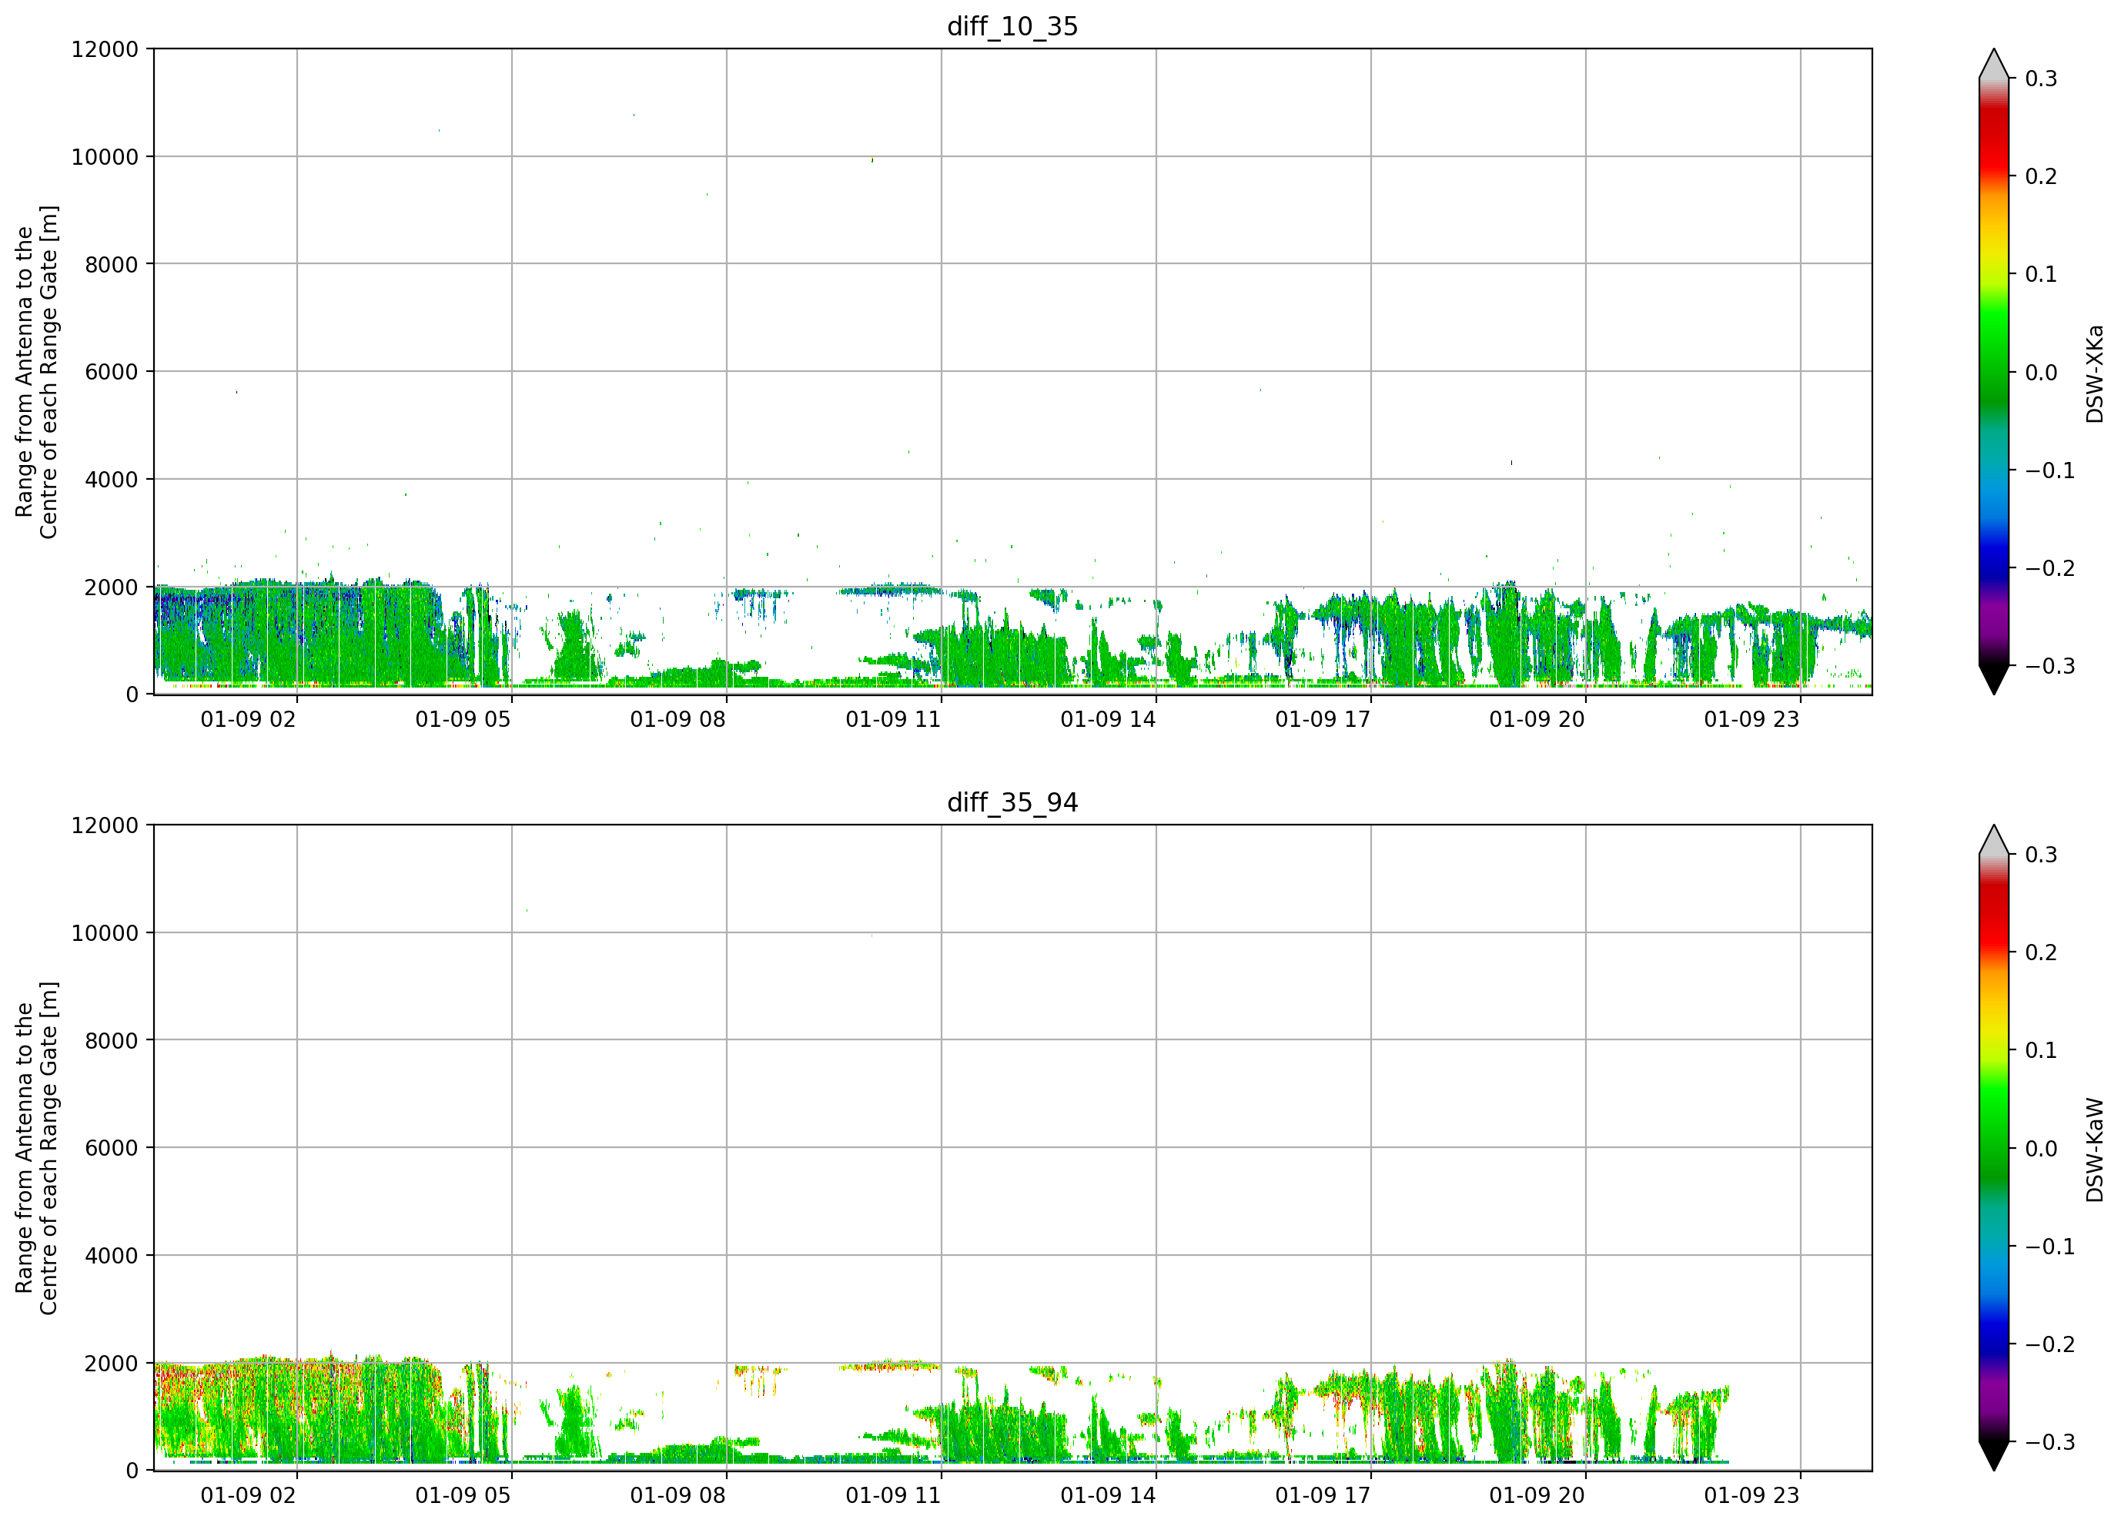
Task: Click the 01-09 11 tick in the diff_35_94 plot
Action: coord(893,1496)
